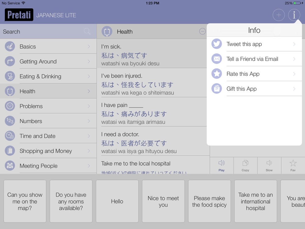Select Gift this App option
305x229 pixels.
254,89
